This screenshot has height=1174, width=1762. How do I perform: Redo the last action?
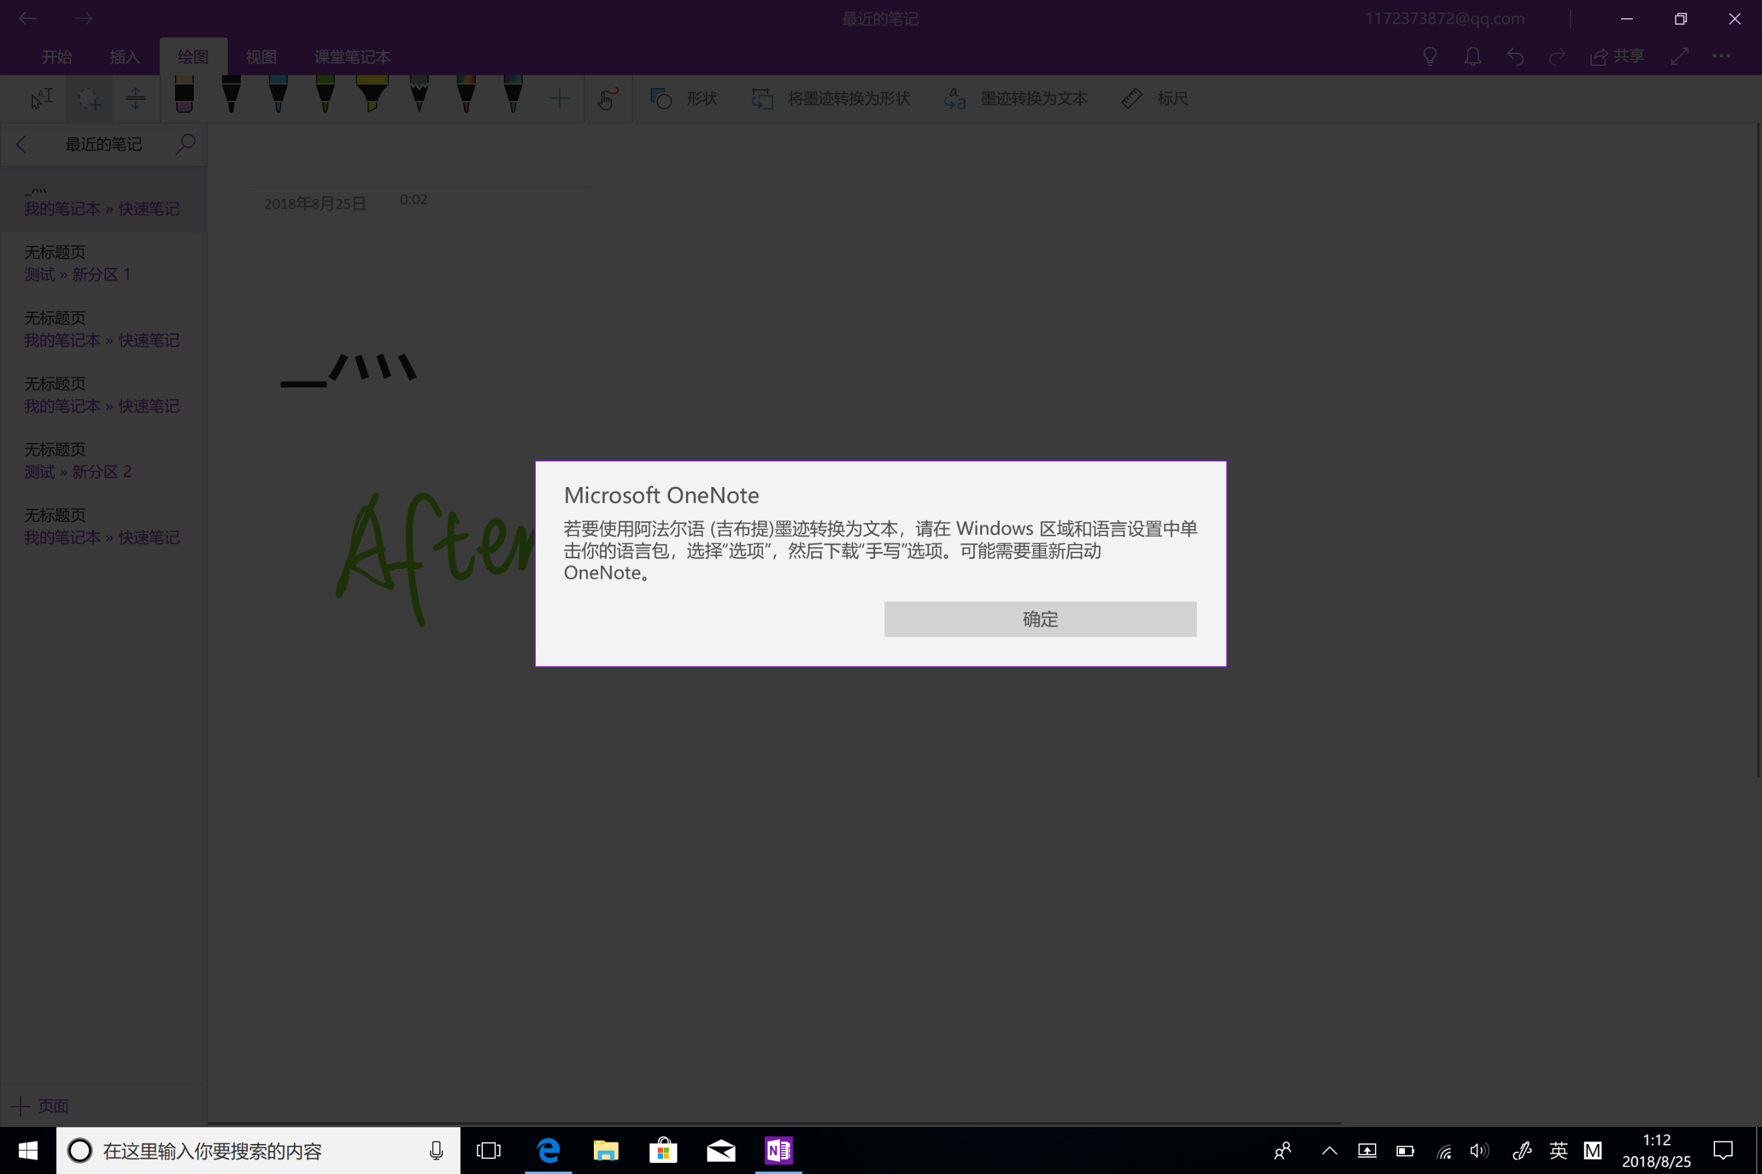(1558, 57)
